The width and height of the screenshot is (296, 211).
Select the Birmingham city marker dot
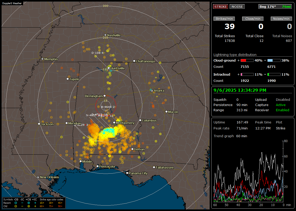point(105,96)
